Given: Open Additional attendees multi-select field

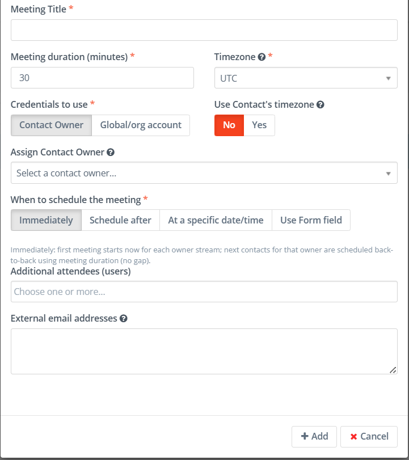Looking at the screenshot, I should (204, 292).
